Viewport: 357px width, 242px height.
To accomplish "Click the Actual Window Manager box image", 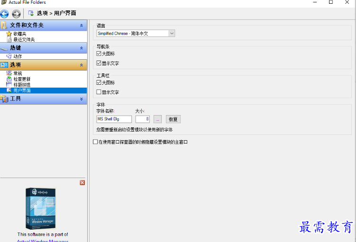I will click(41, 208).
